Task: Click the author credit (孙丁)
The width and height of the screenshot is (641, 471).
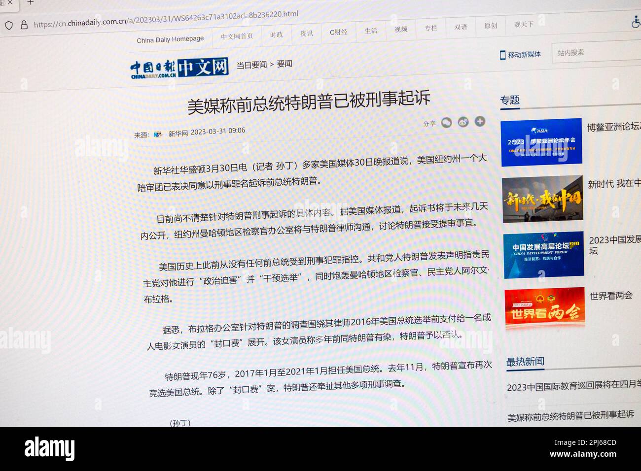Action: (x=180, y=423)
